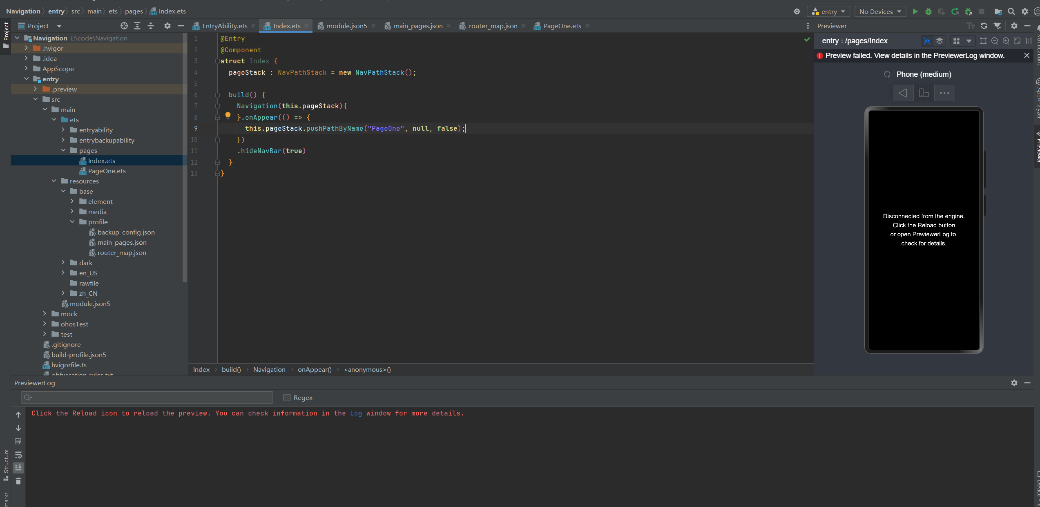1040x507 pixels.
Task: Expand the entryability folder
Action: (x=63, y=130)
